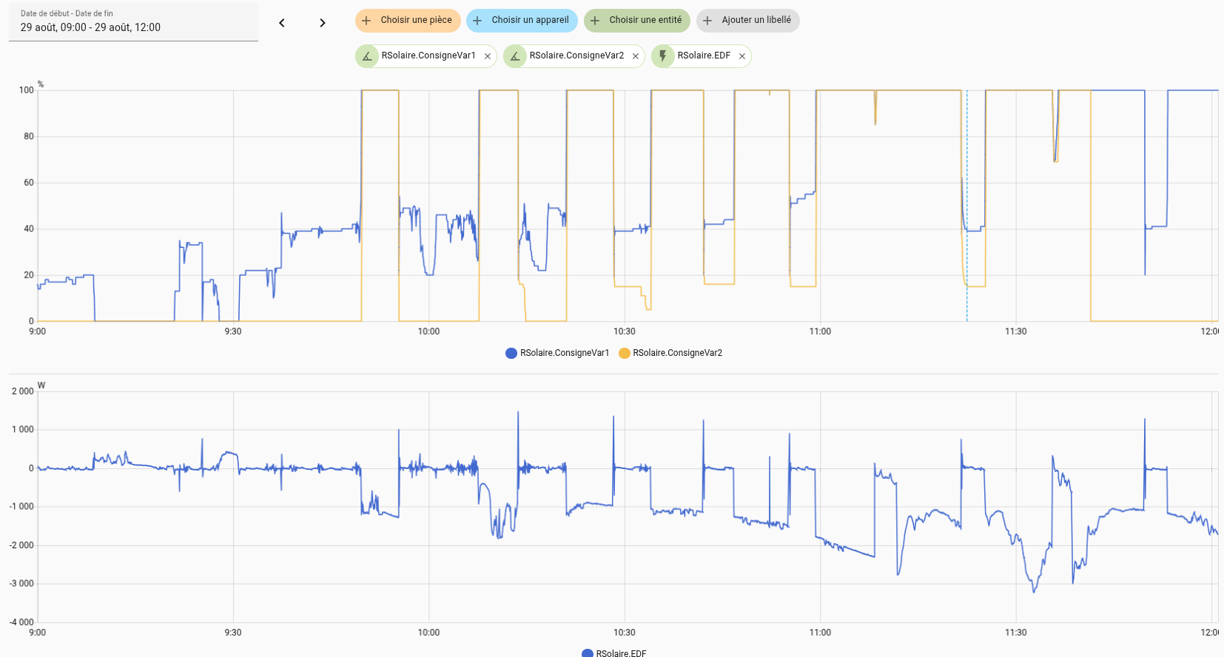
Task: Click the yellow ConsigneVar2 legend color dot
Action: 625,353
